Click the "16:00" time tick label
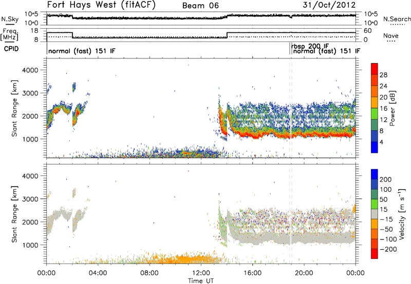 point(252,273)
